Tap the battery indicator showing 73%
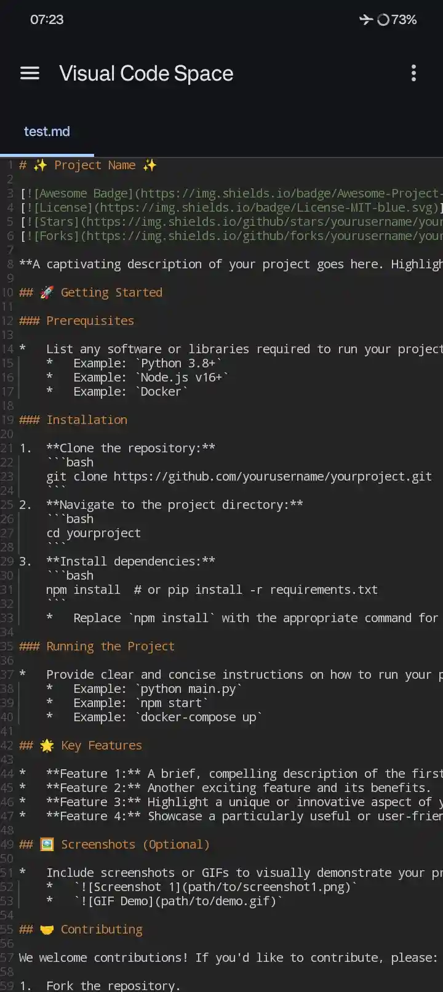The image size is (443, 992). (397, 19)
